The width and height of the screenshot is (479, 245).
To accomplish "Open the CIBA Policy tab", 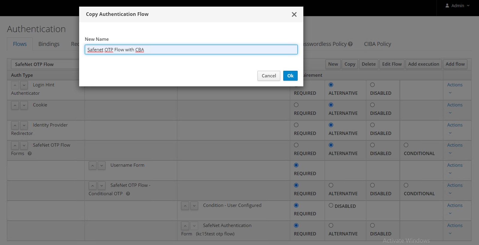I will 377,44.
